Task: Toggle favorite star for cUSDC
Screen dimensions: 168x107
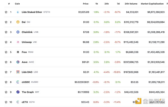Action: click(6, 82)
